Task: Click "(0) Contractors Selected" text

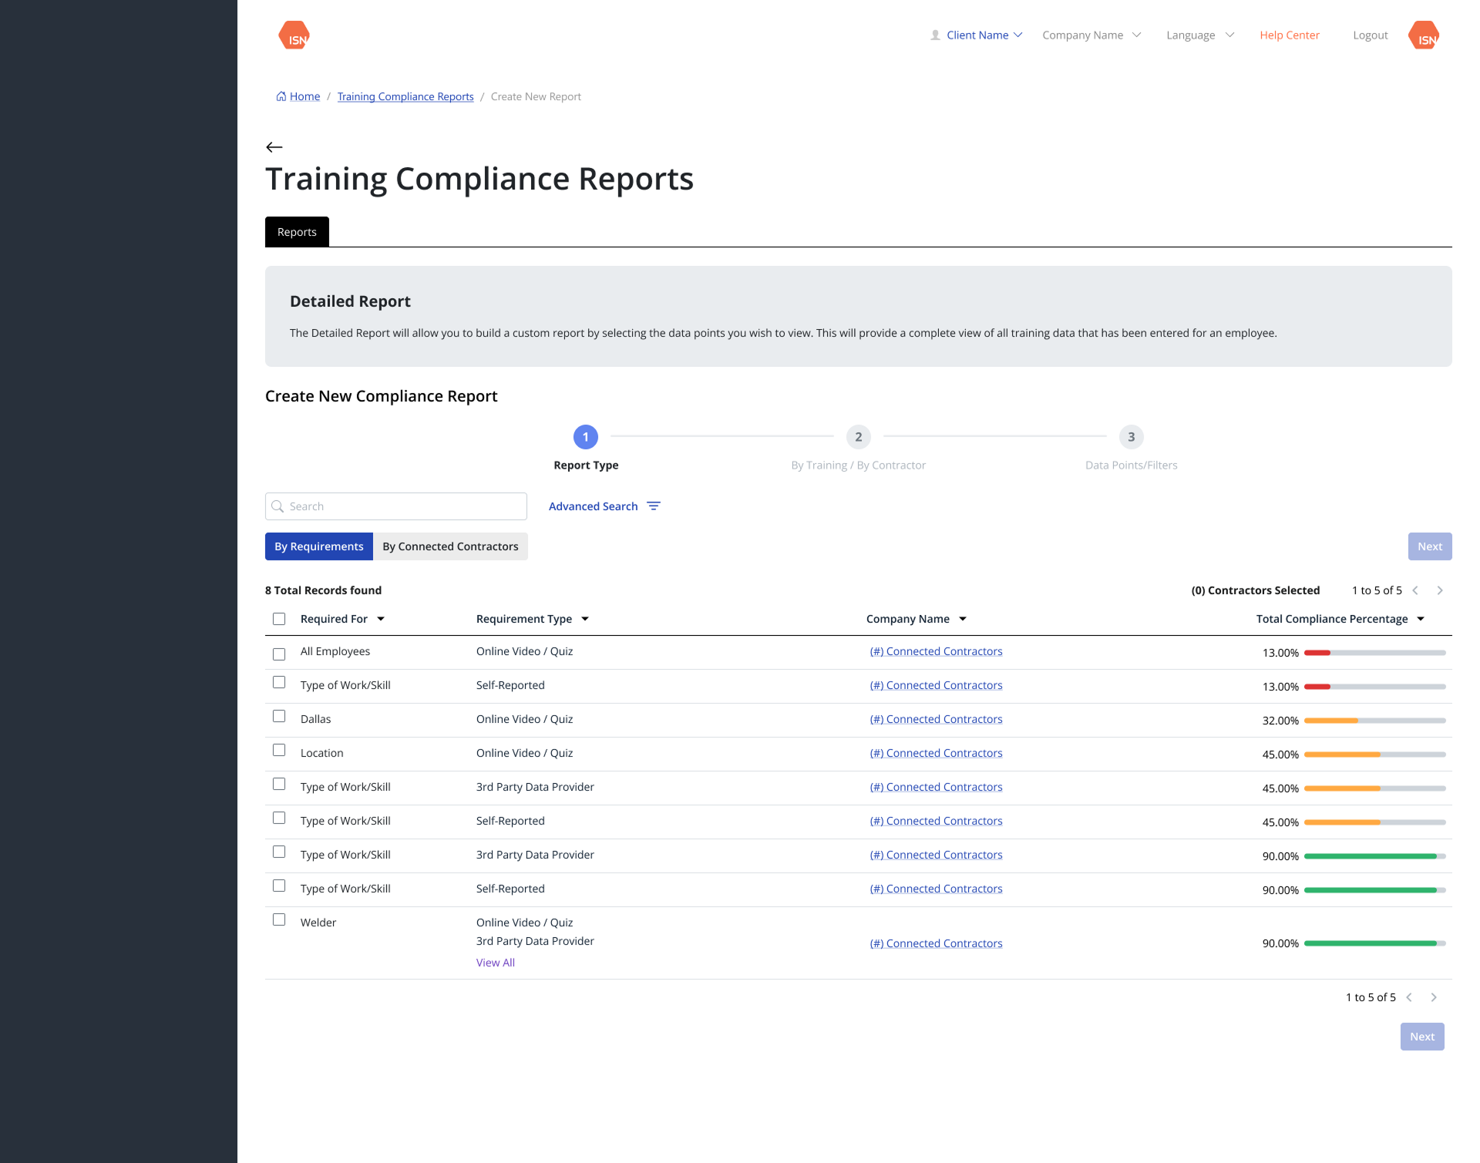Action: pyautogui.click(x=1255, y=590)
